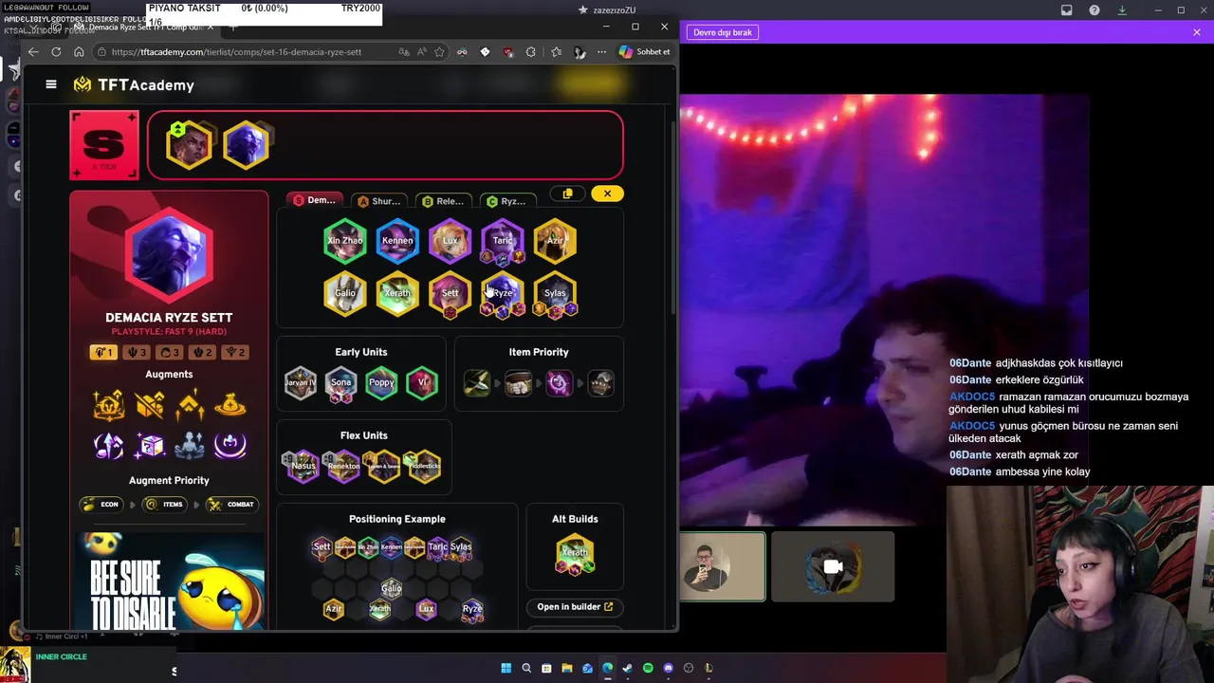This screenshot has width=1214, height=683.
Task: Click the COMBAT augment priority pill
Action: (231, 504)
